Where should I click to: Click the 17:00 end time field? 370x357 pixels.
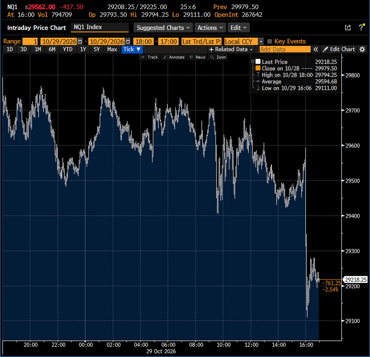pos(169,41)
